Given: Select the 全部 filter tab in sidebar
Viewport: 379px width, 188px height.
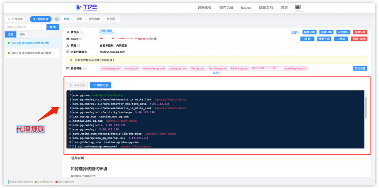Looking at the screenshot, I should (x=11, y=34).
